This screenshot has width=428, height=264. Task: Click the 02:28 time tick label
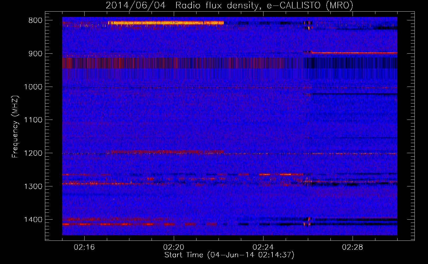pyautogui.click(x=353, y=247)
